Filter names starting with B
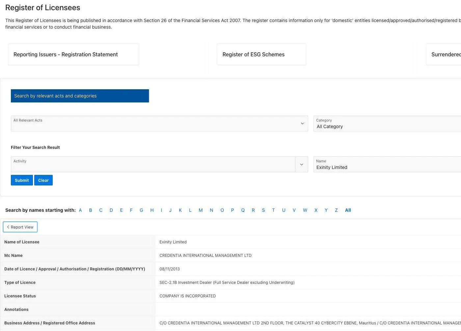Image resolution: width=461 pixels, height=331 pixels. coord(91,210)
